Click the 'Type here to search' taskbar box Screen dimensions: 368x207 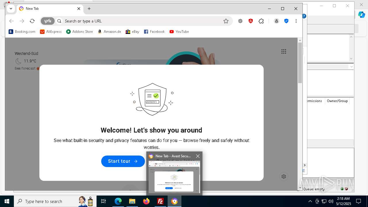[55, 201]
